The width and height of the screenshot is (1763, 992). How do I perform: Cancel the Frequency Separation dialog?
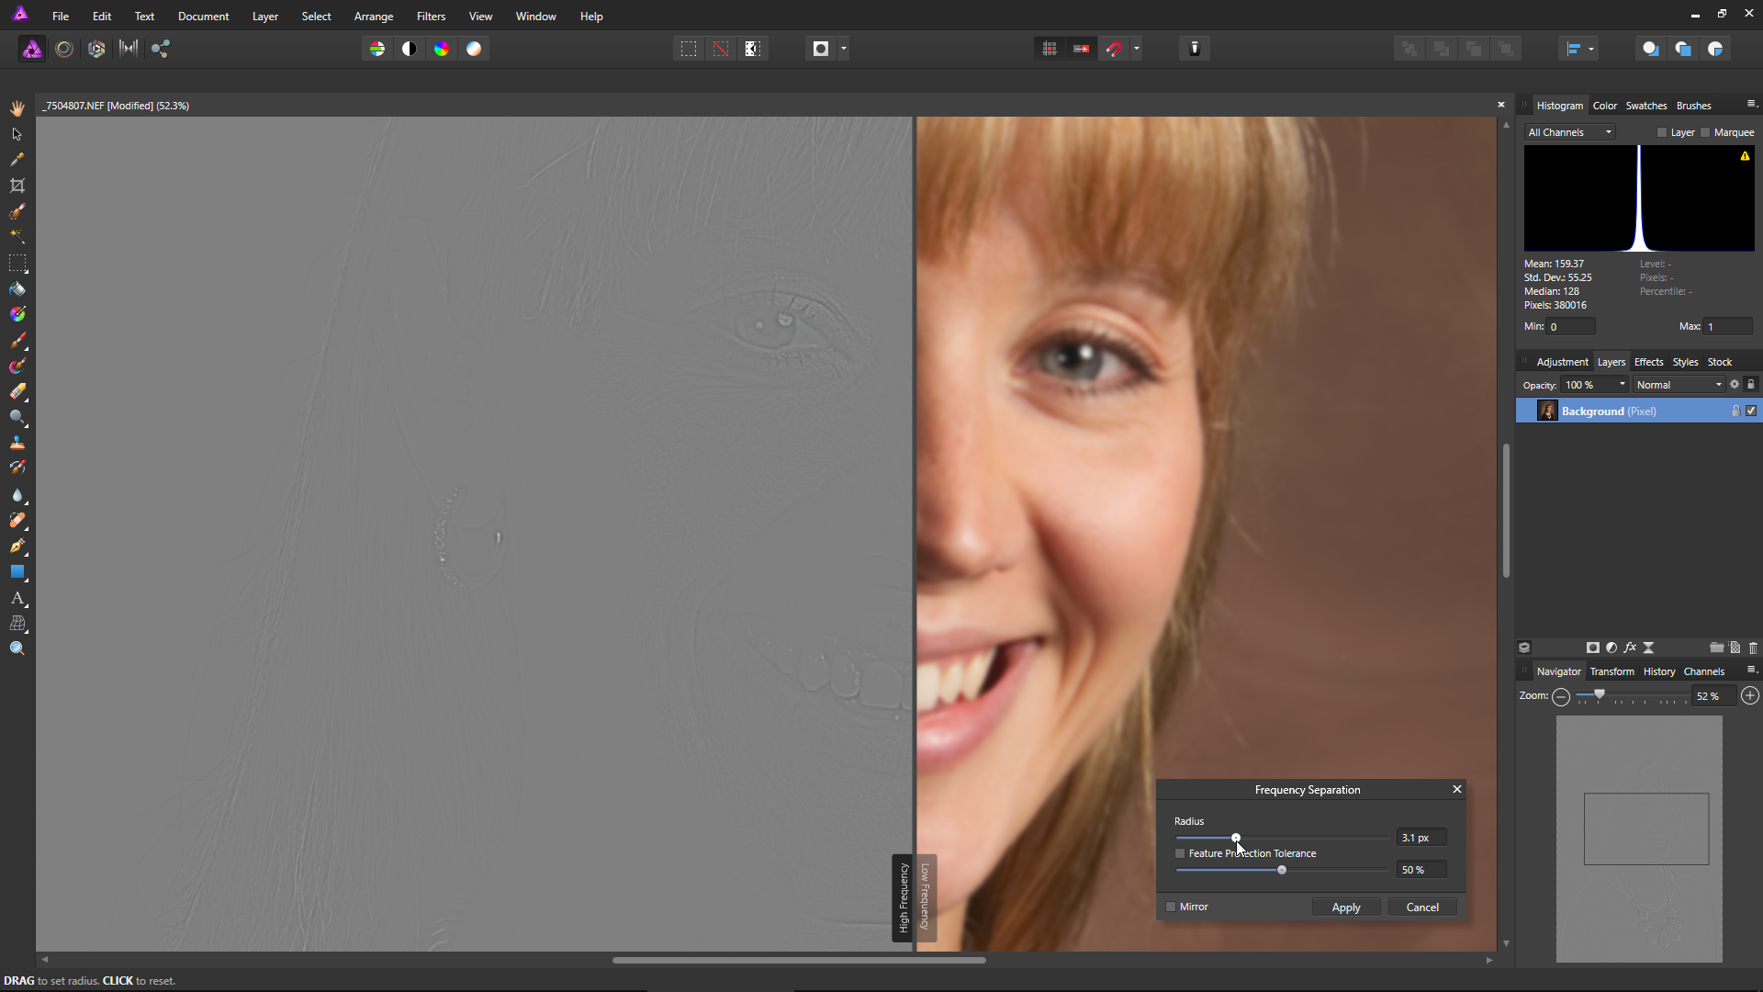pos(1421,907)
